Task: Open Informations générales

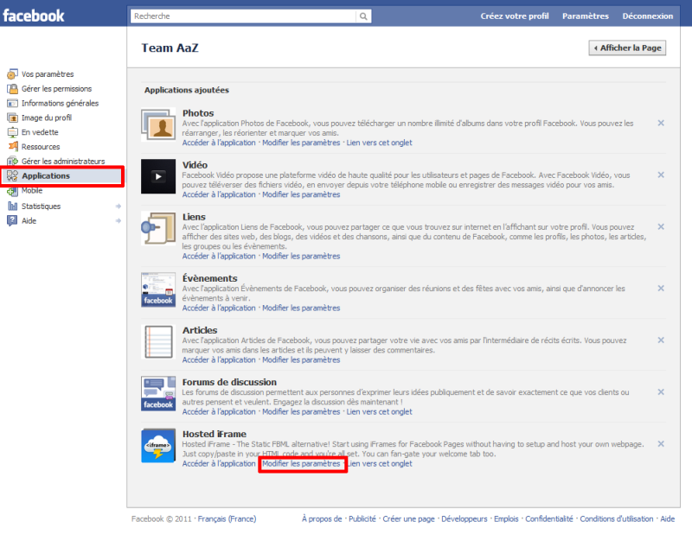Action: pos(60,103)
